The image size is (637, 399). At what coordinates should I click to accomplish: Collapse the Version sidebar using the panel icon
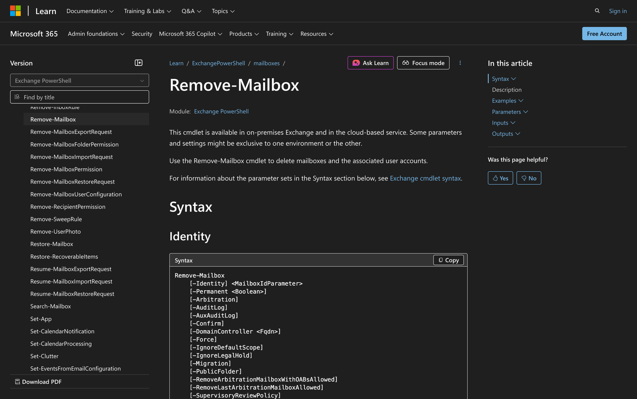click(138, 63)
